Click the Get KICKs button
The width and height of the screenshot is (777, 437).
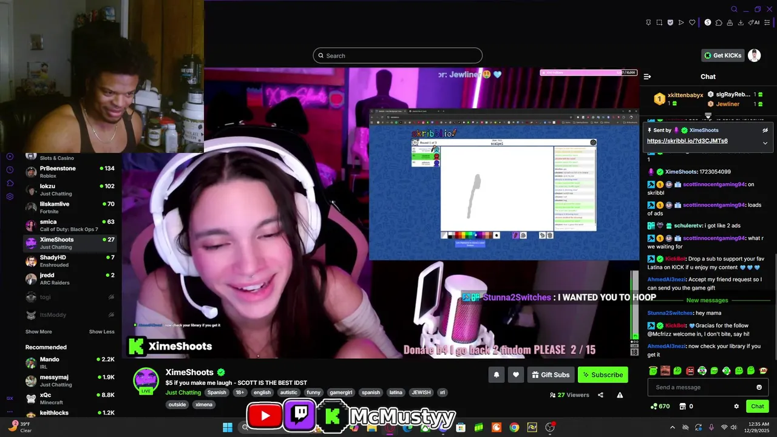point(722,55)
